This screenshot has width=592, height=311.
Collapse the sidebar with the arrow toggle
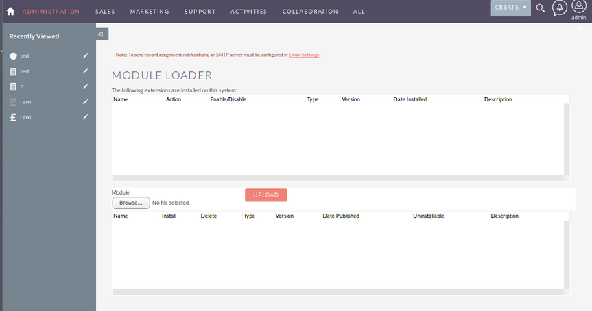pos(102,34)
